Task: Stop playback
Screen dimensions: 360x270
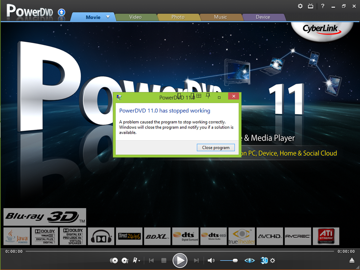Action: (164, 261)
